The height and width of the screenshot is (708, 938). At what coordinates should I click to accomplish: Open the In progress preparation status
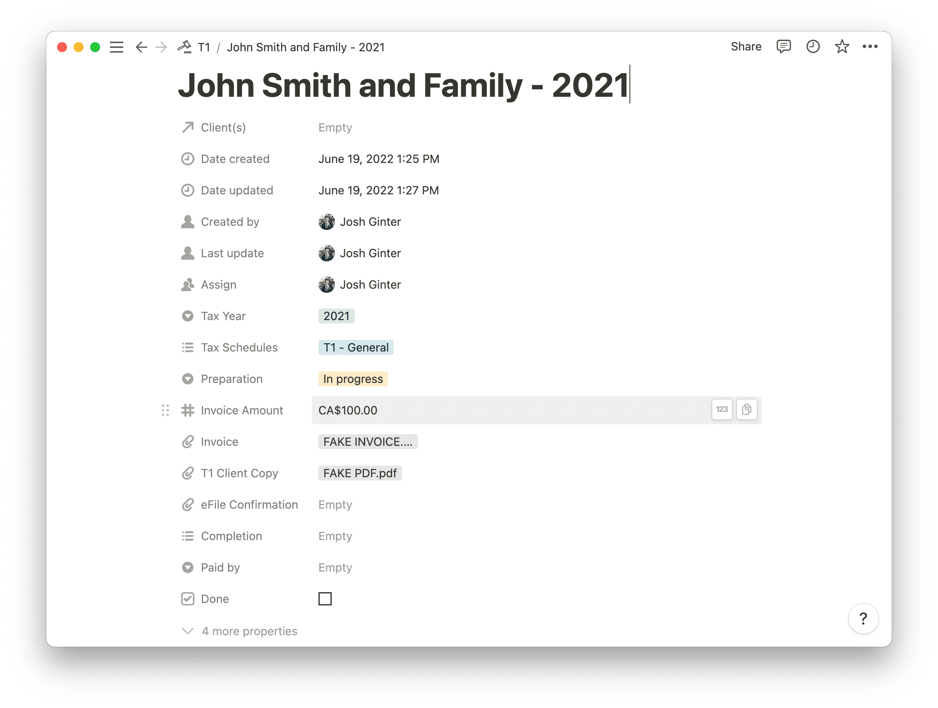click(x=353, y=378)
